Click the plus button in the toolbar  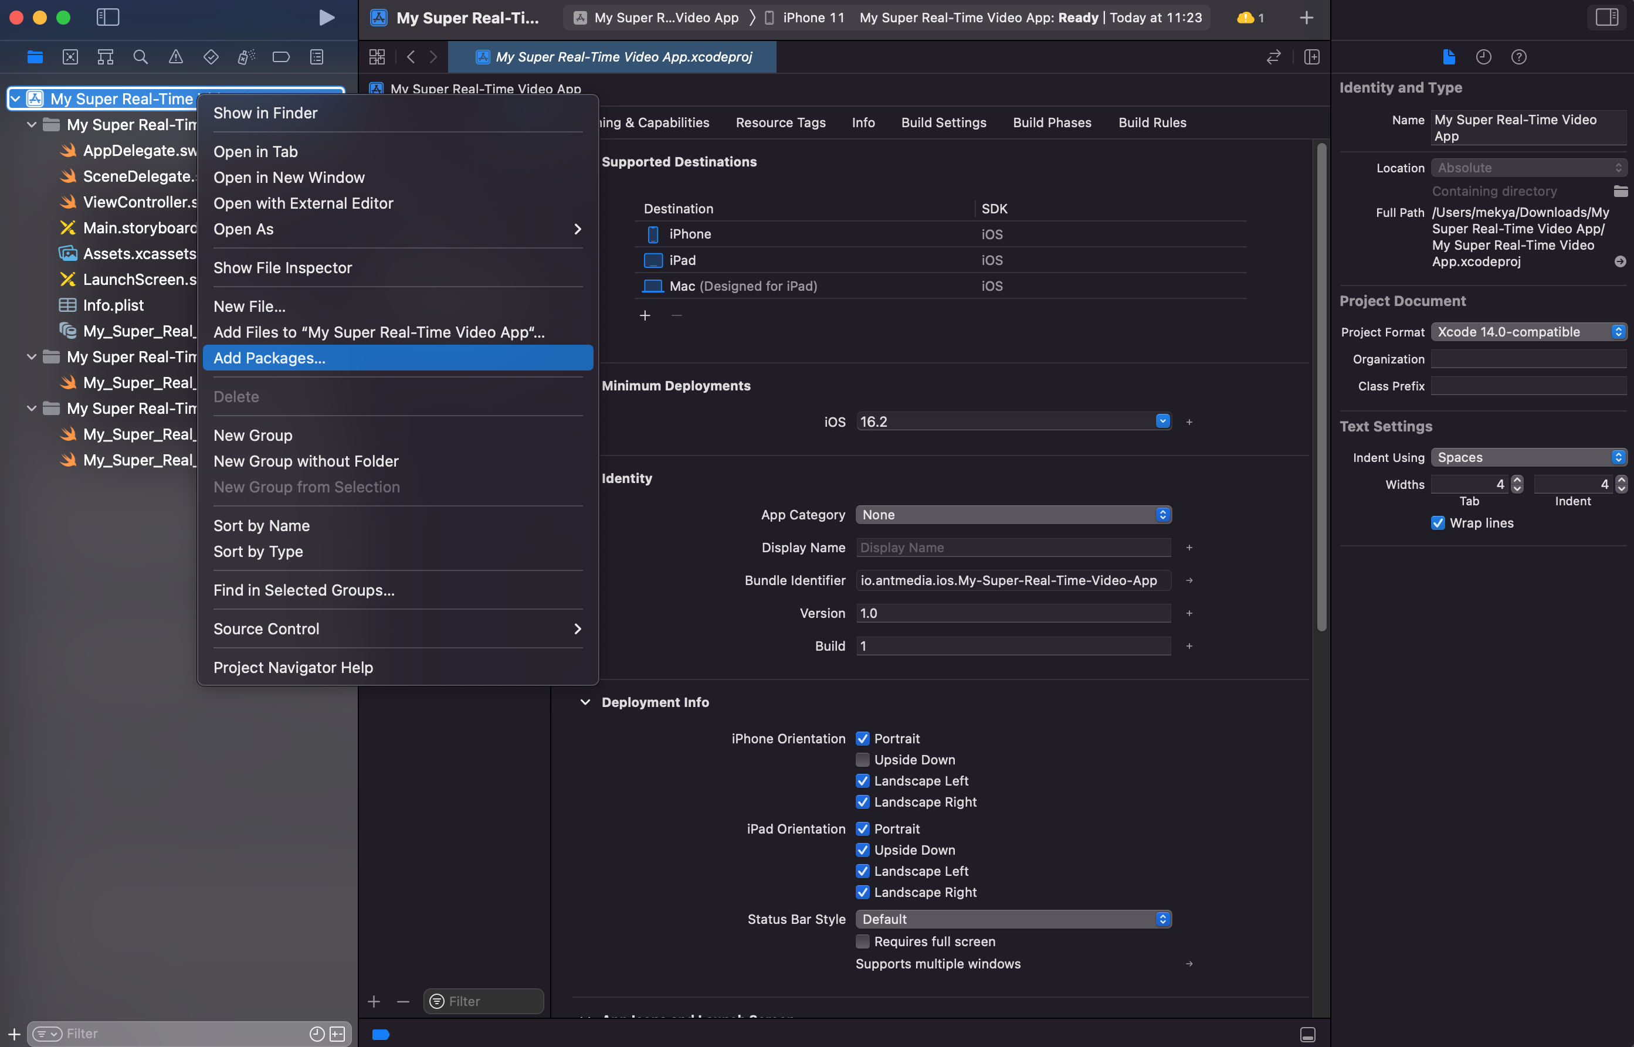coord(1306,18)
